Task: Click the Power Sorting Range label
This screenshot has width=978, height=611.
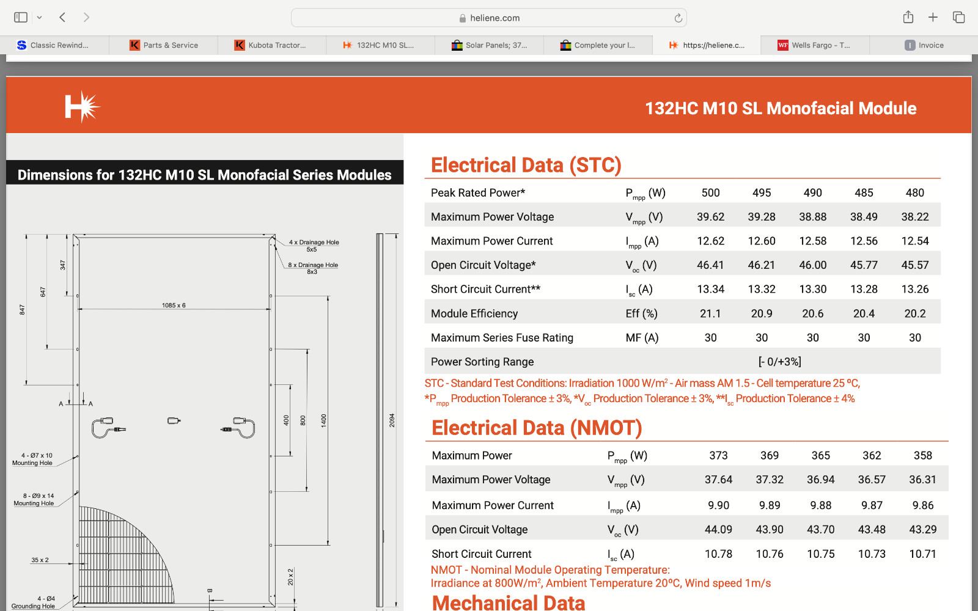Action: click(x=482, y=362)
